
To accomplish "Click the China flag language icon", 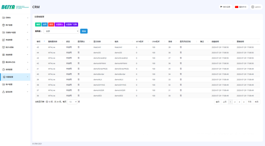I will 236,7.
